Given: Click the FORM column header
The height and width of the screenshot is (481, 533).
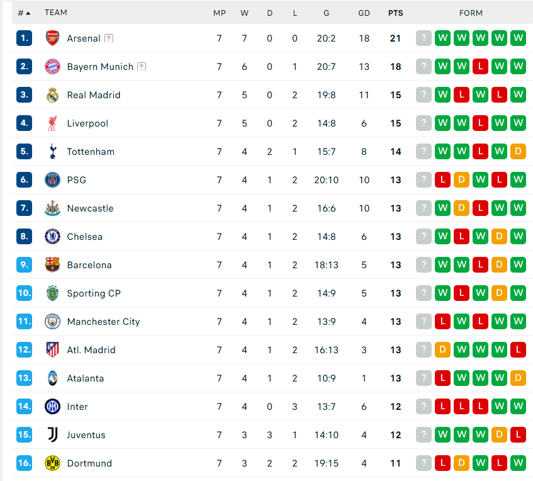Looking at the screenshot, I should click(471, 13).
